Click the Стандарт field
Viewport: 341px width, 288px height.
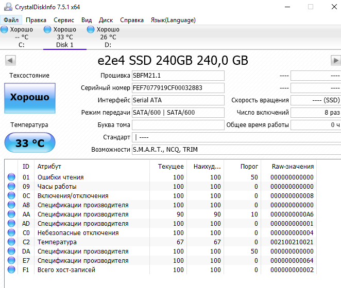236,137
